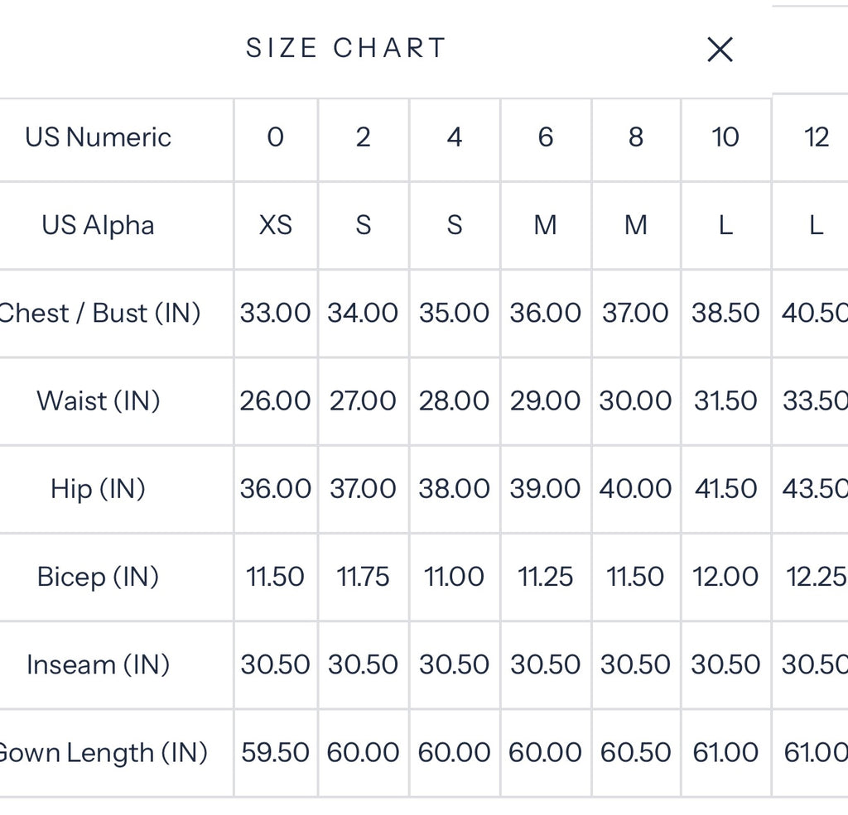Select the L cell under size 10
Screen dimensions: 848x815
725,225
